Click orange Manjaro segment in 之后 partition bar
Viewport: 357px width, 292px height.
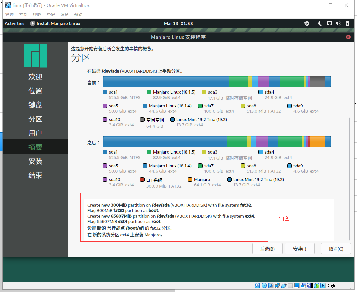pos(318,142)
